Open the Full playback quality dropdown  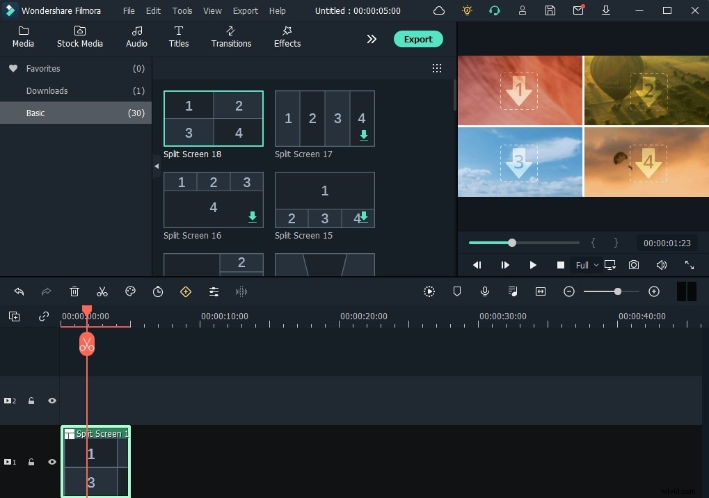[586, 265]
